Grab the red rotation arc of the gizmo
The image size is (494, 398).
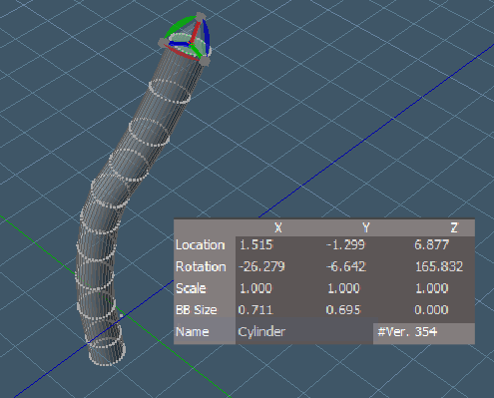(182, 53)
